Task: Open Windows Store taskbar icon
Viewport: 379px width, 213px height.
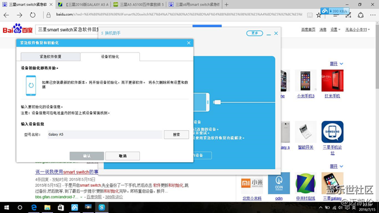Action: (61, 207)
